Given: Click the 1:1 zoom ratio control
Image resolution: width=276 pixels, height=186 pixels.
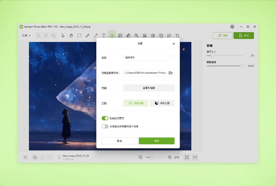Looking at the screenshot, I should [x=195, y=157].
